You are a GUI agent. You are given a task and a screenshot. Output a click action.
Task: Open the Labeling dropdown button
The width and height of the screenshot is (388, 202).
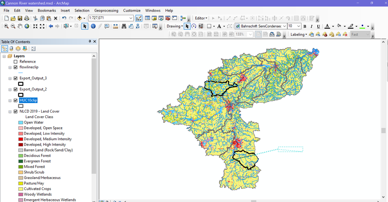[299, 35]
